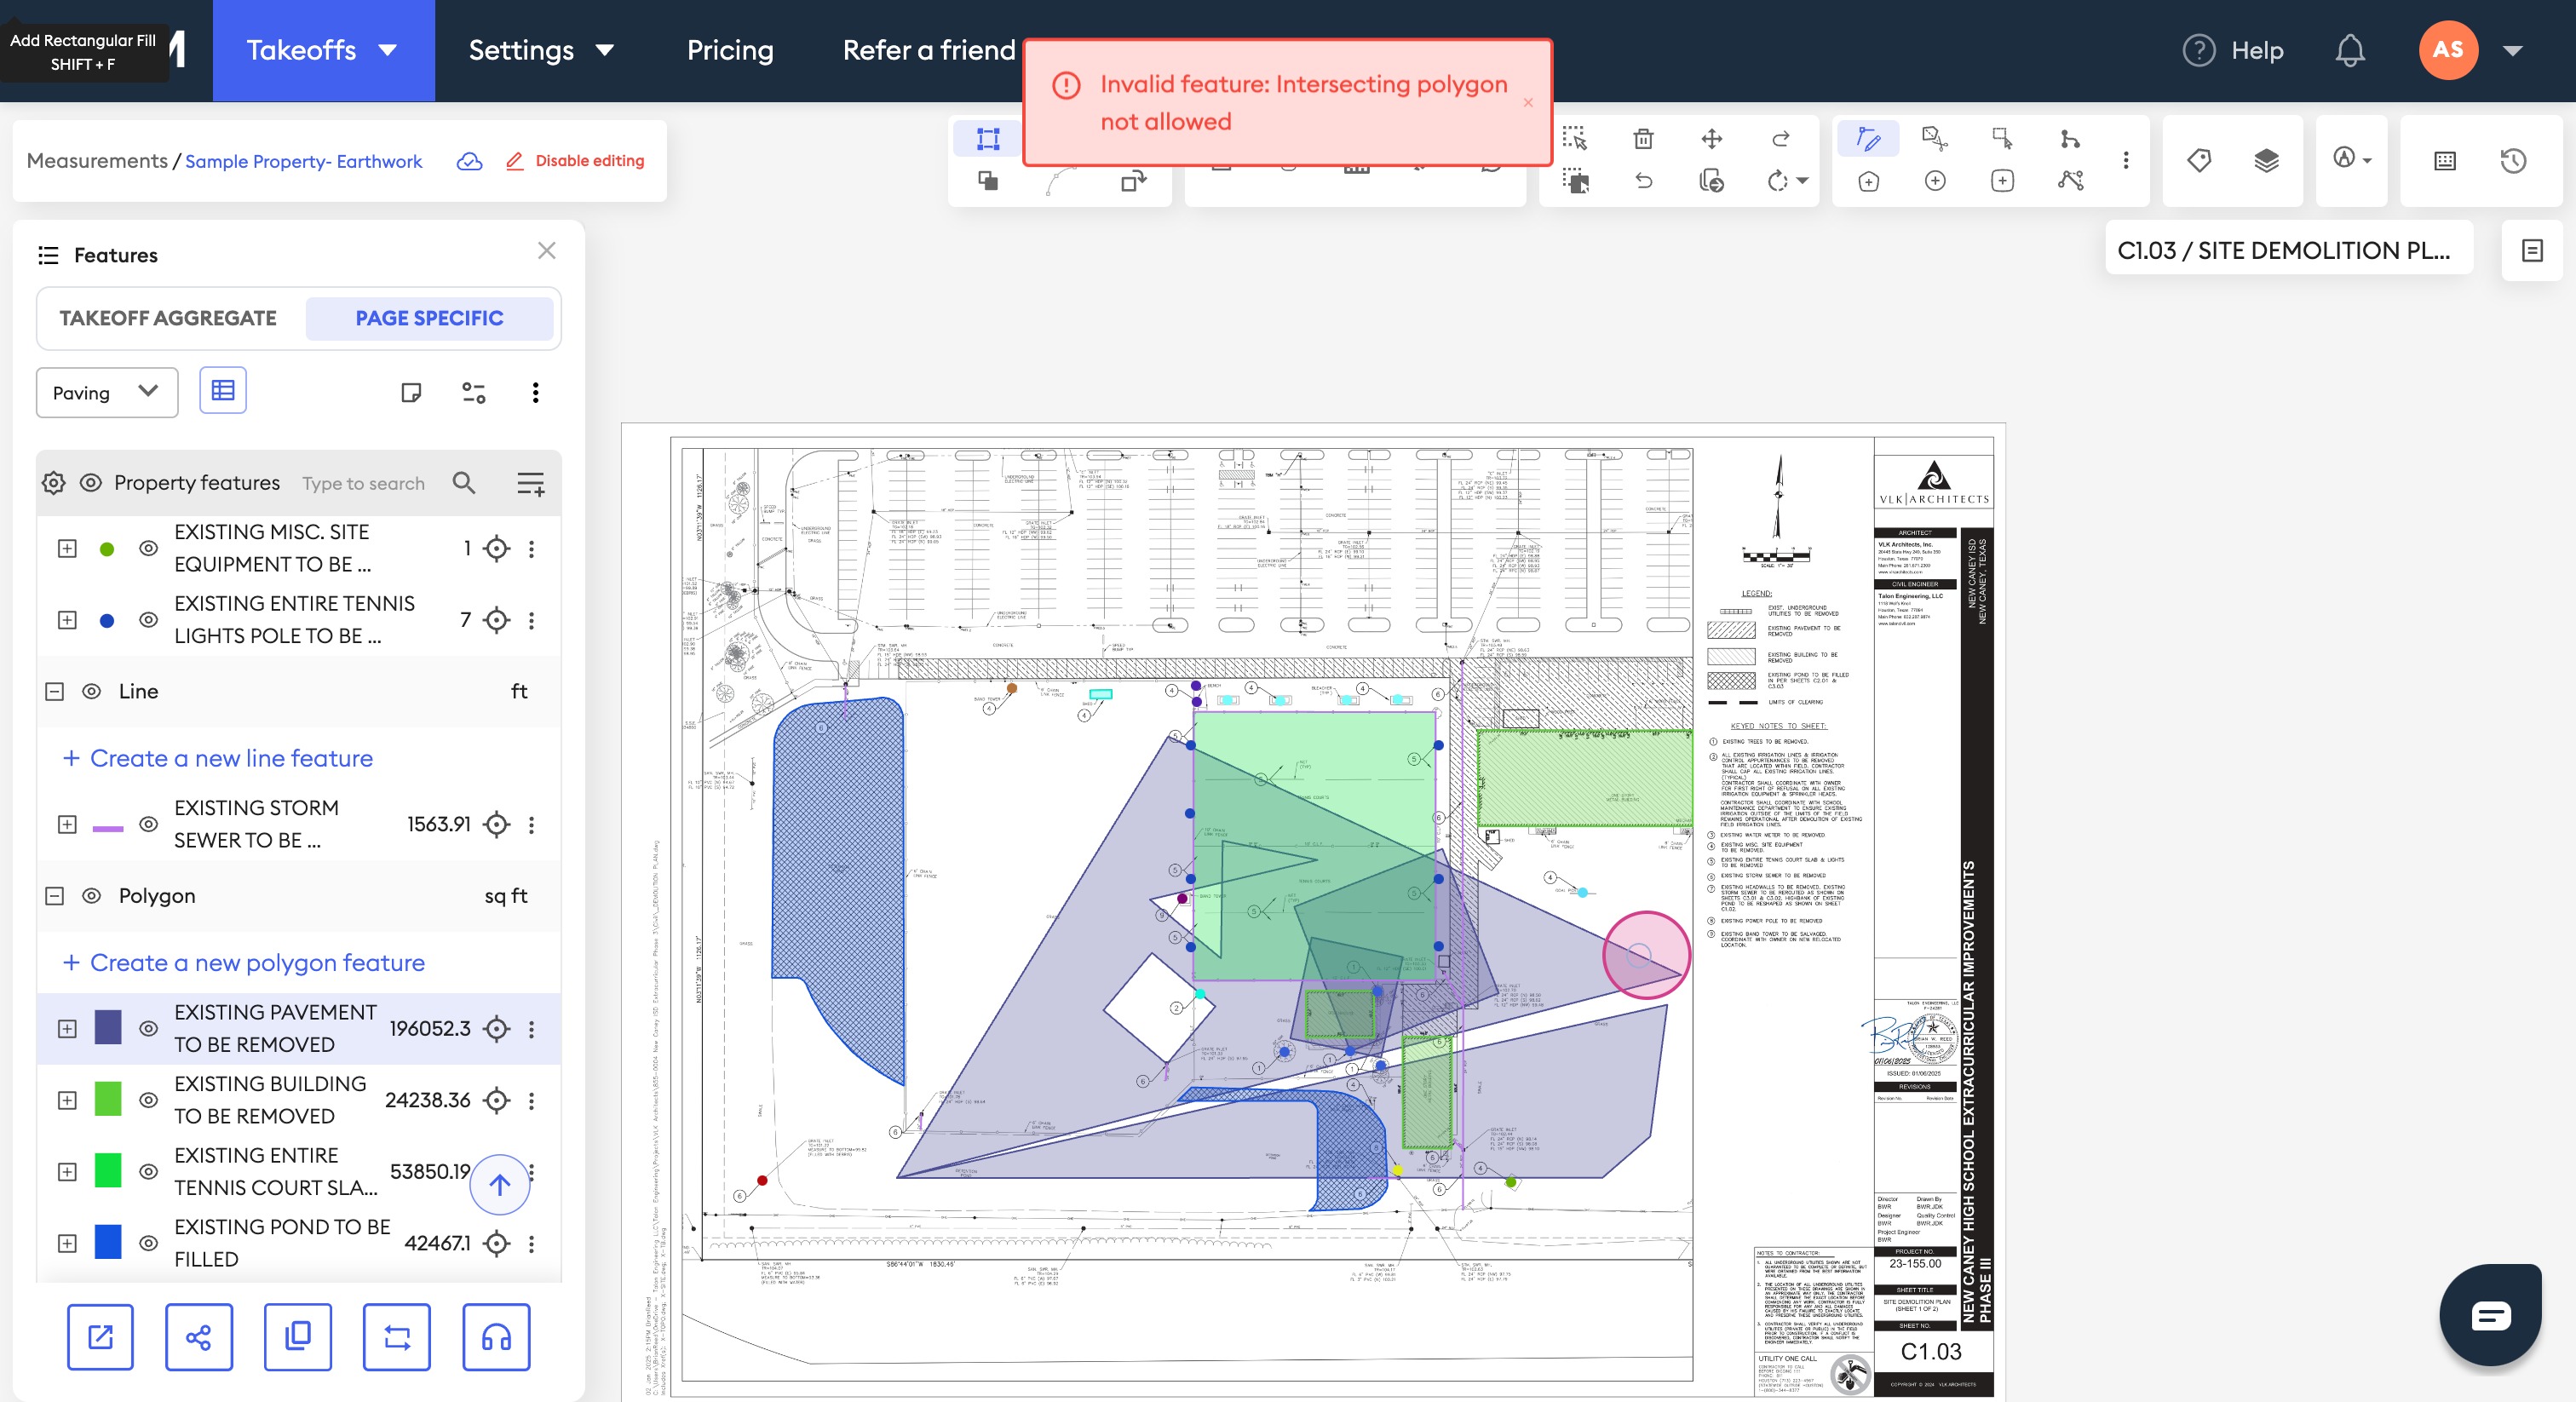Viewport: 2576px width, 1402px height.
Task: Open the history clock icon
Action: click(x=2513, y=160)
